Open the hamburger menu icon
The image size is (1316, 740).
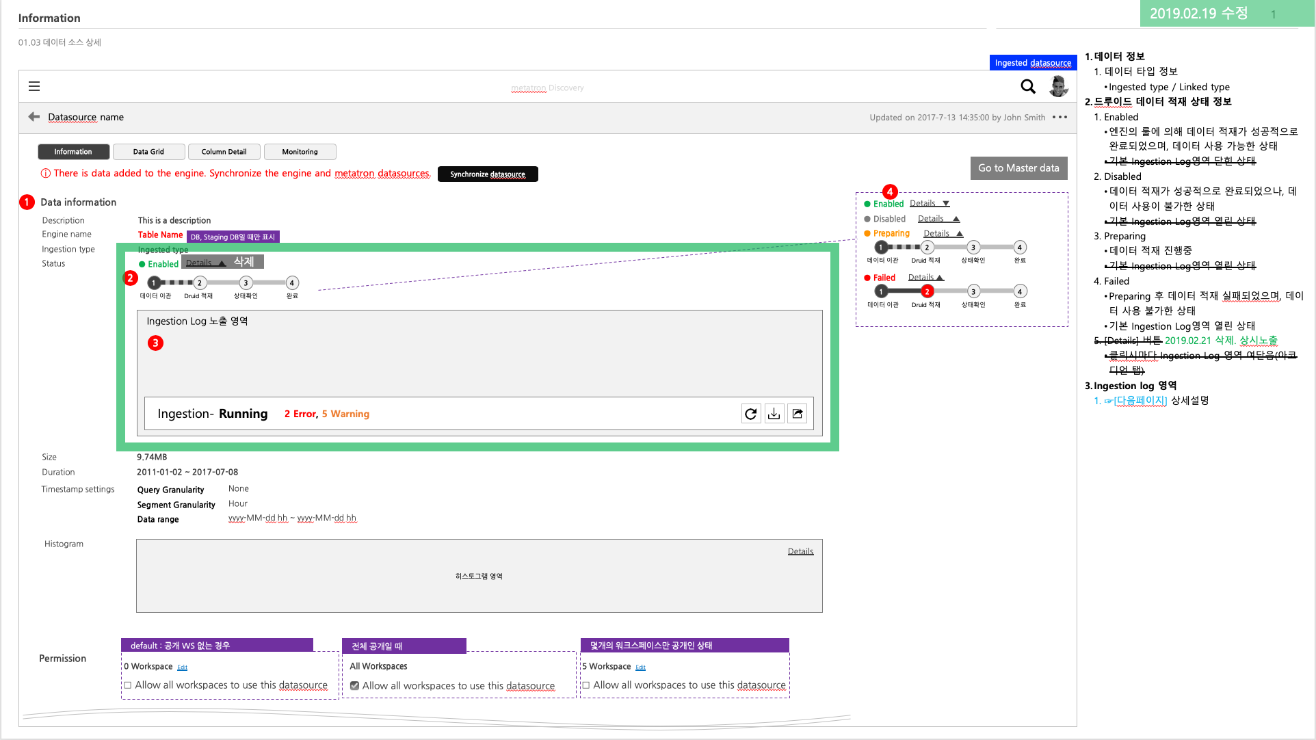pyautogui.click(x=34, y=86)
